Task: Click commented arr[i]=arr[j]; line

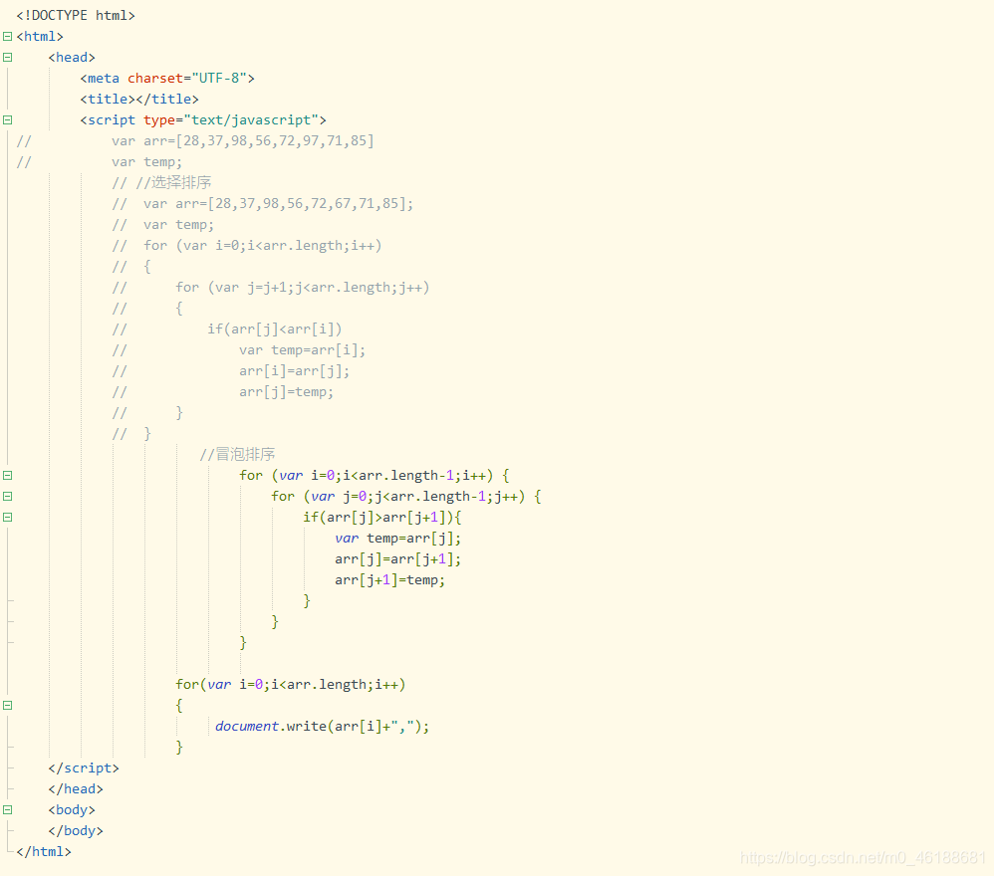Action: pyautogui.click(x=231, y=370)
